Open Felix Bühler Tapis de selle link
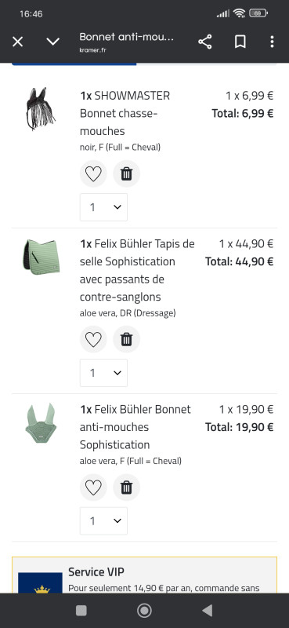This screenshot has height=628, width=289. (x=137, y=270)
